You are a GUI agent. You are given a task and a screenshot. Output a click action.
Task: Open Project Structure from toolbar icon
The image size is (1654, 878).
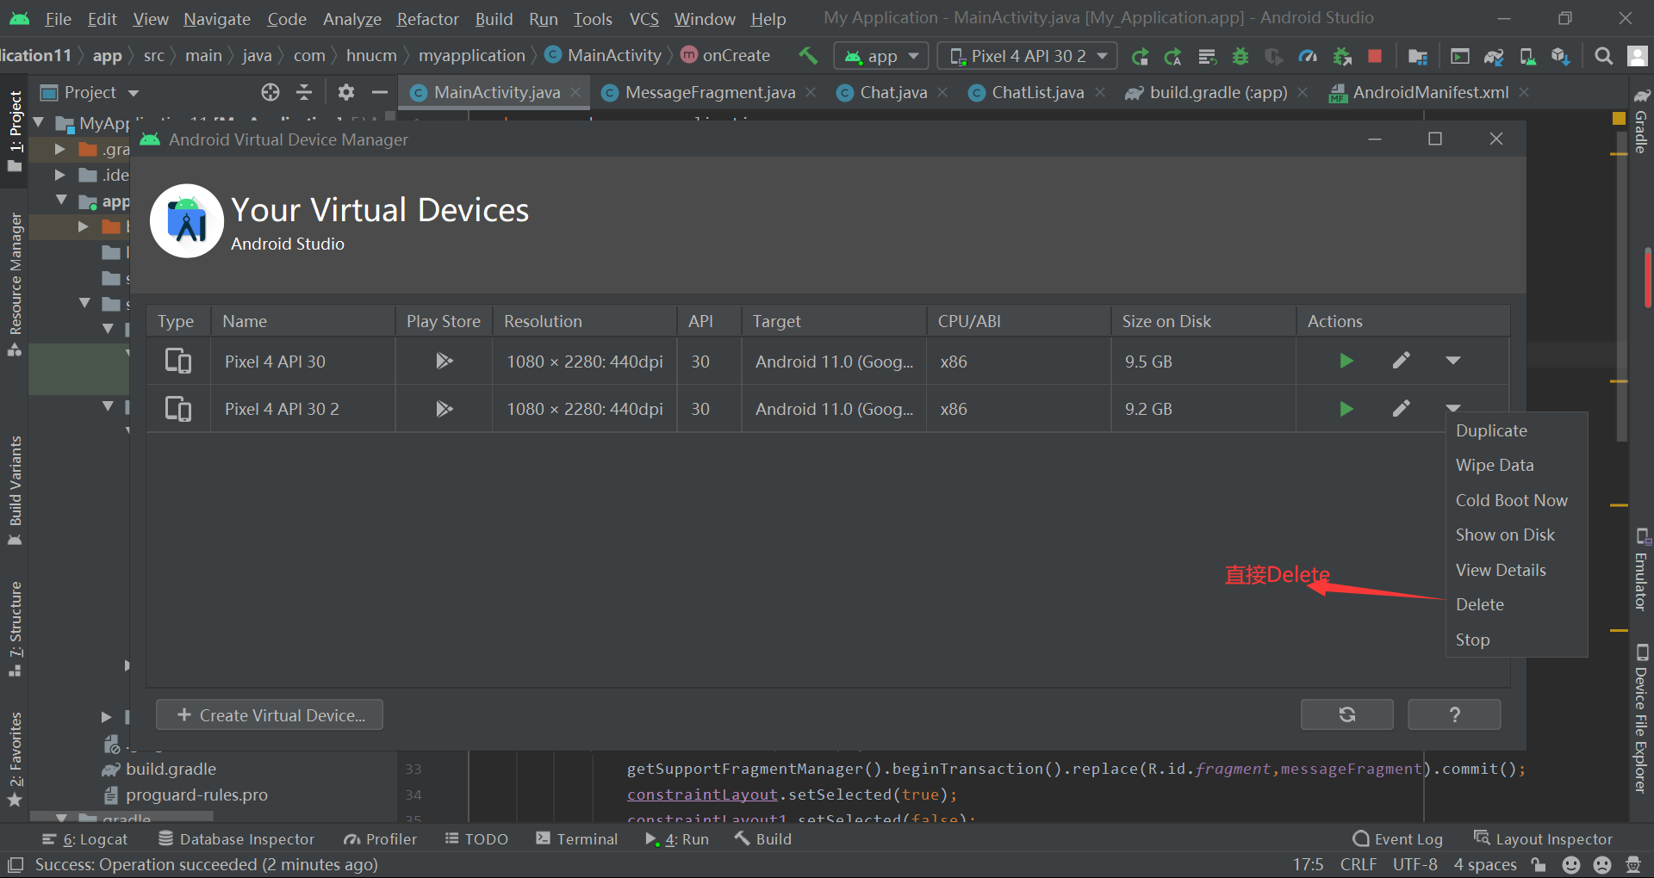(x=1417, y=57)
